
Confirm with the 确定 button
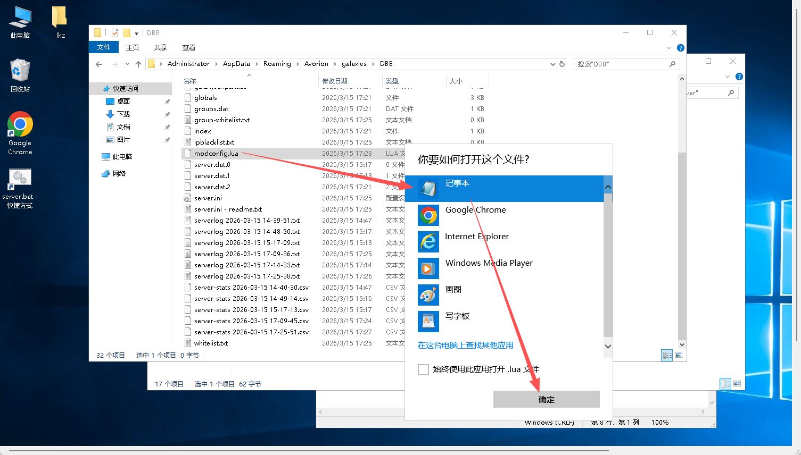[546, 399]
